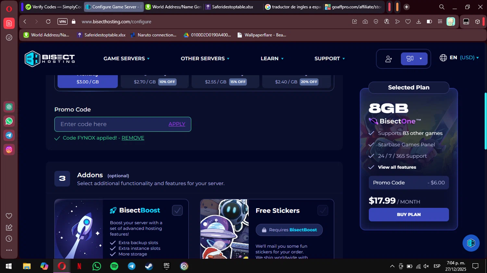
Task: Open ChatGPT in the Opera sidebar
Action: (x=9, y=107)
